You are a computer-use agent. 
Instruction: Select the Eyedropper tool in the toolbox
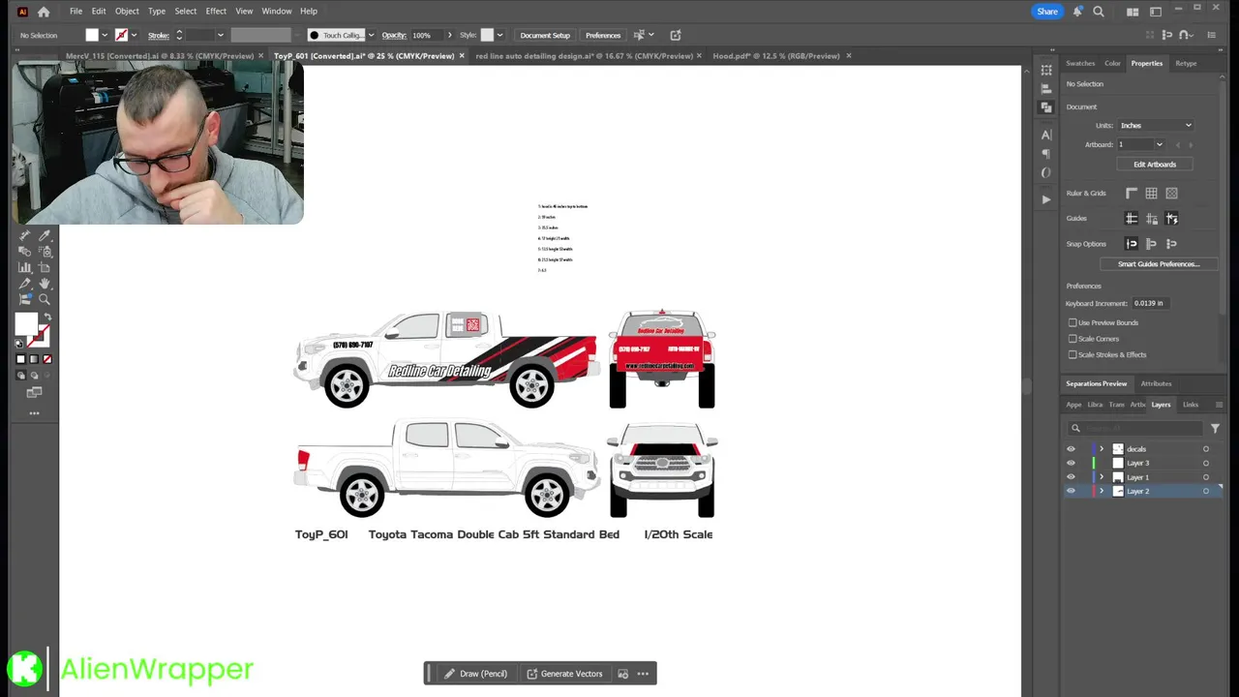point(45,235)
